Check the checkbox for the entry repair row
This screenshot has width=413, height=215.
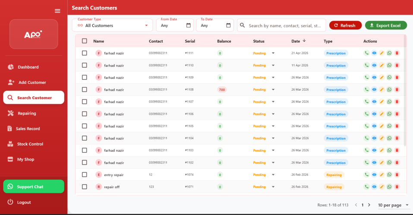coord(85,175)
